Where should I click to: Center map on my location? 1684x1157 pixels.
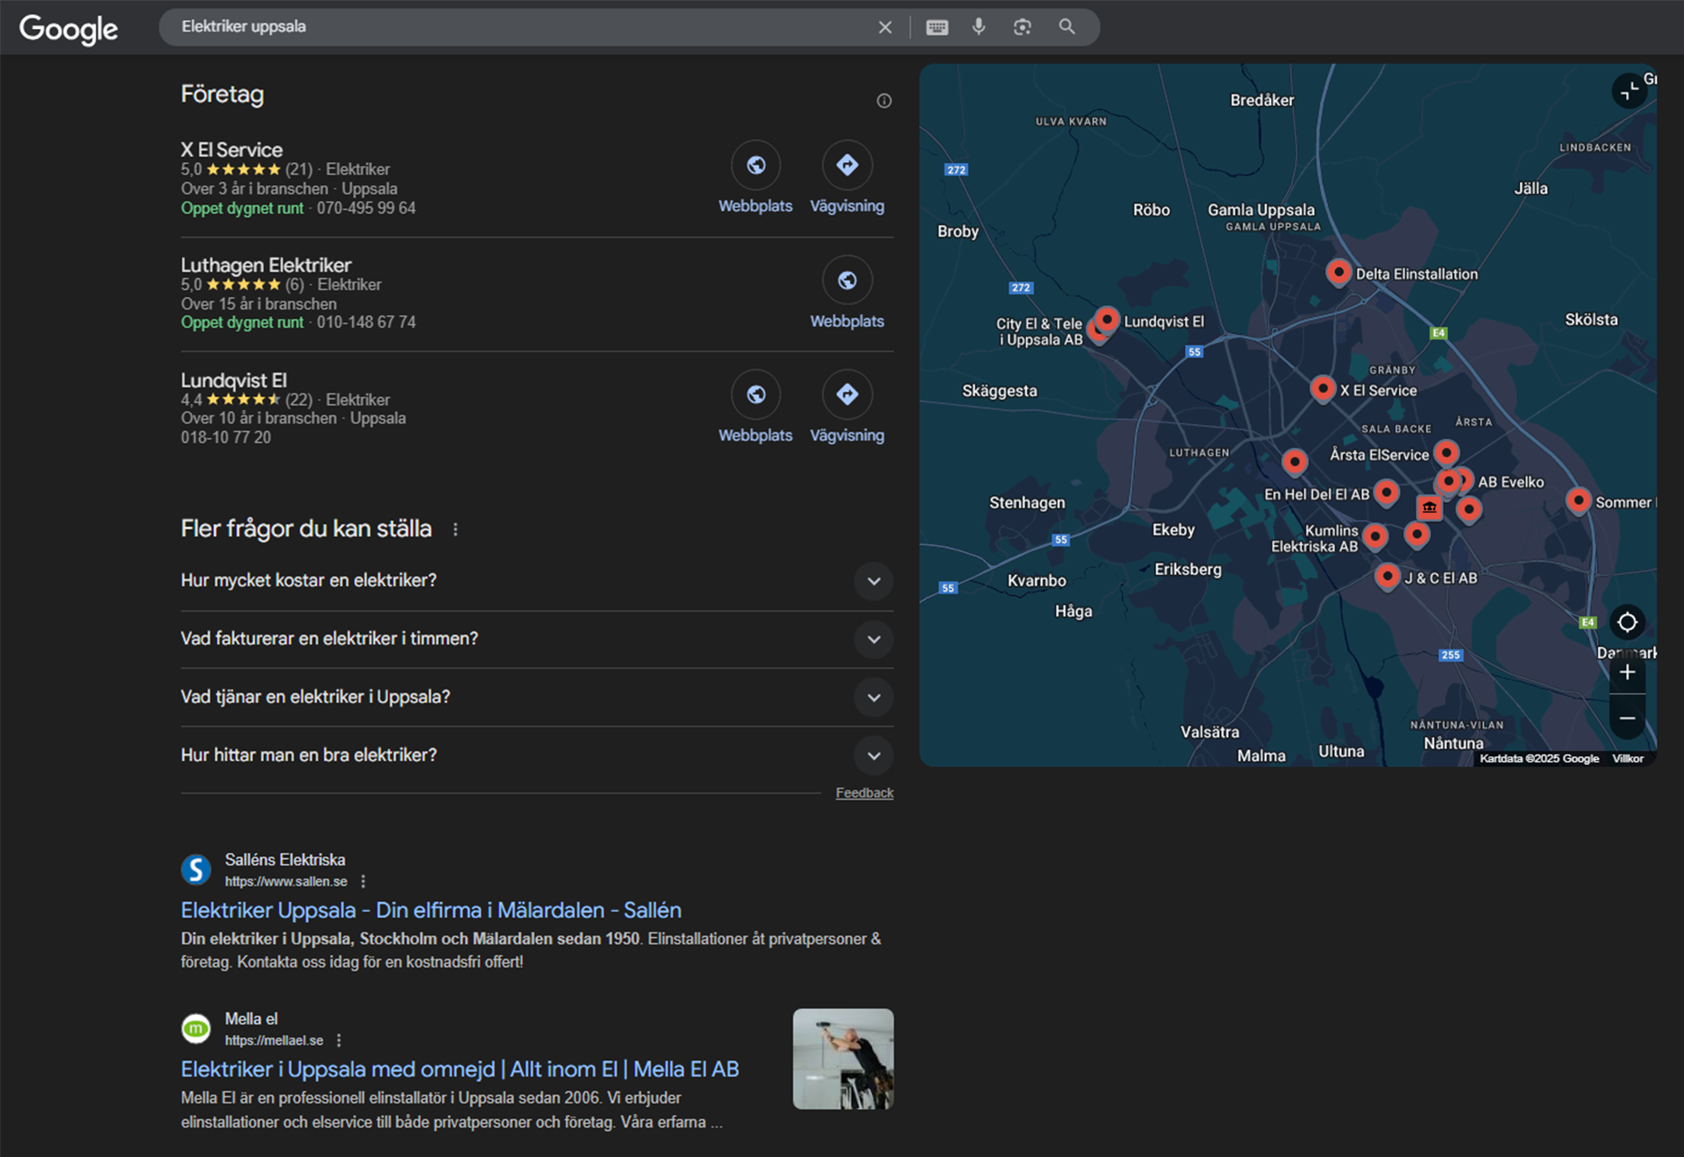(1627, 622)
